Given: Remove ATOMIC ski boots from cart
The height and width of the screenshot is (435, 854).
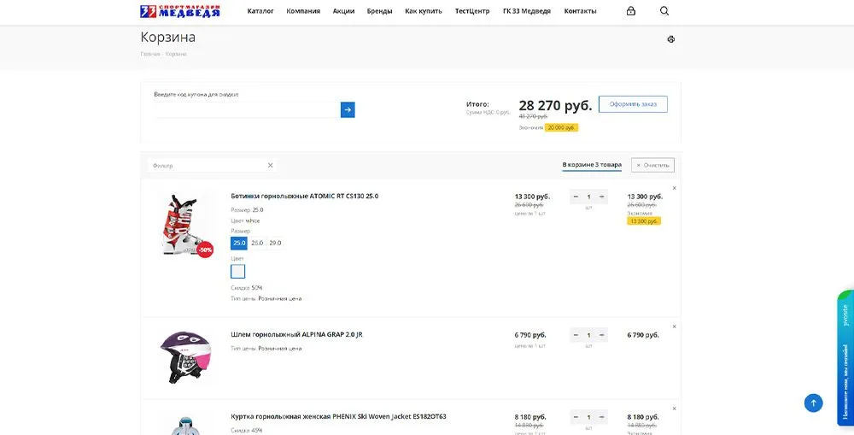Looking at the screenshot, I should (674, 188).
